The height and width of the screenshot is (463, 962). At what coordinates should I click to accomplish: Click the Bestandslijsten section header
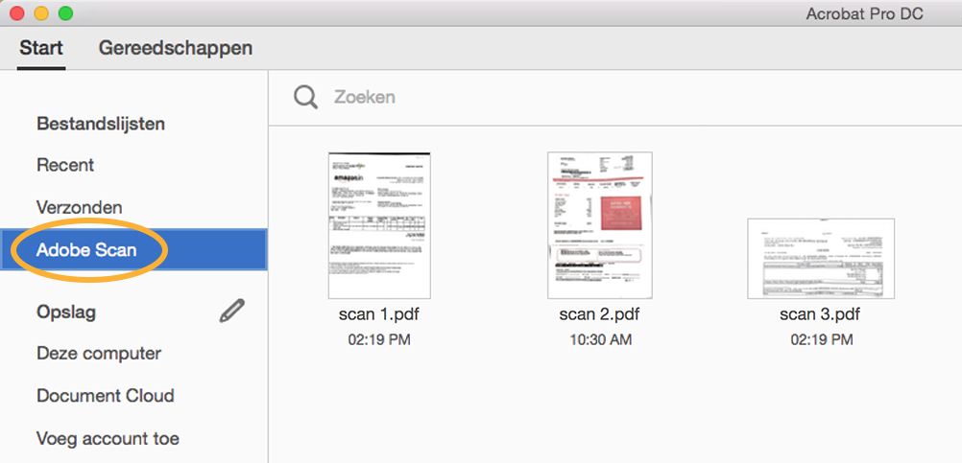click(x=101, y=124)
